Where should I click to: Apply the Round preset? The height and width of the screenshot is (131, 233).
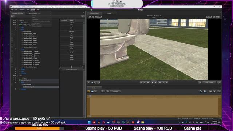pyautogui.click(x=71, y=60)
